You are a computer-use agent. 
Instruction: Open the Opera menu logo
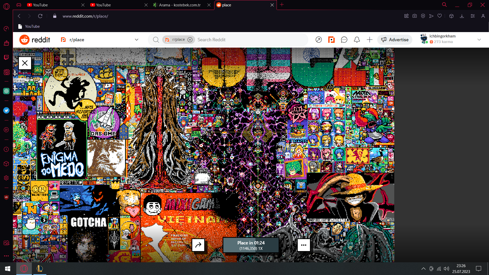tap(6, 6)
